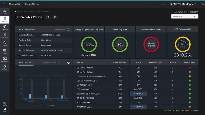The height and width of the screenshot is (115, 205).
Task: Click inventory number 12345MJUG54645566
Action: [50, 35]
